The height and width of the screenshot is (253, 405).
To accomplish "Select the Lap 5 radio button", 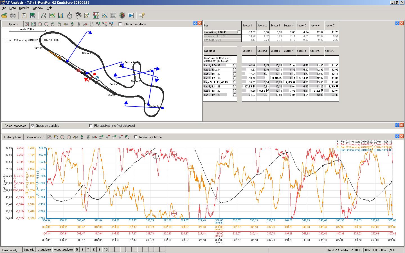I will (x=235, y=82).
